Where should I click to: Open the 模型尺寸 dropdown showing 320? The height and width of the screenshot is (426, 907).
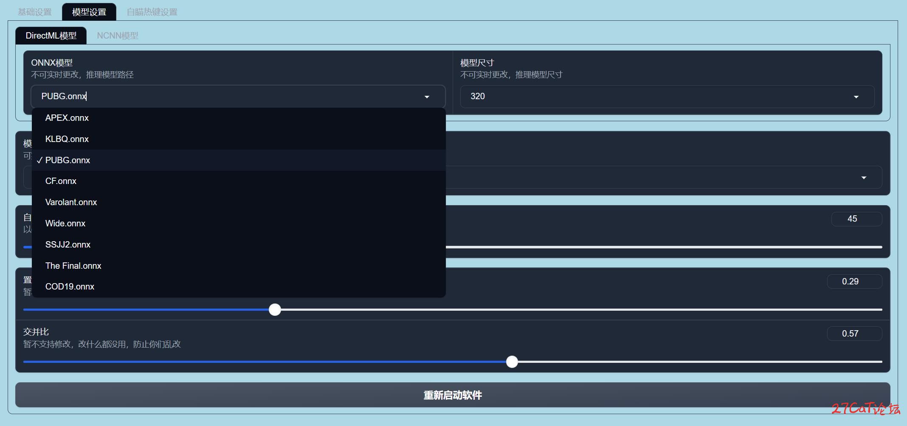click(667, 97)
